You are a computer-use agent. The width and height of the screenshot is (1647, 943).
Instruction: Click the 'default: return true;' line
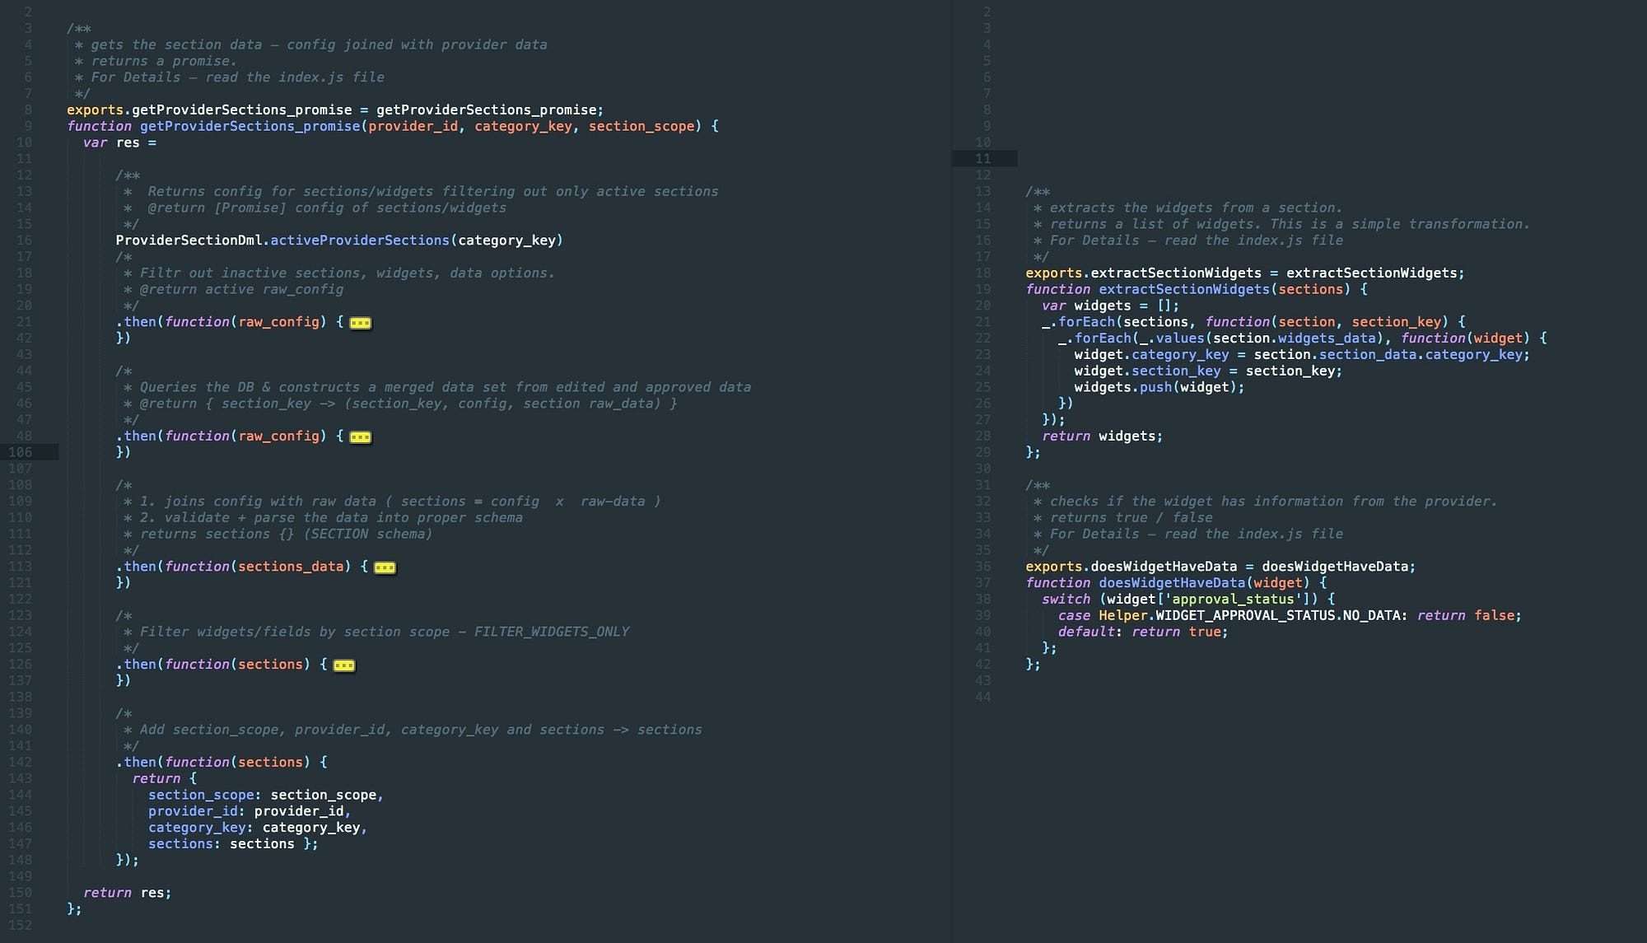click(1142, 632)
